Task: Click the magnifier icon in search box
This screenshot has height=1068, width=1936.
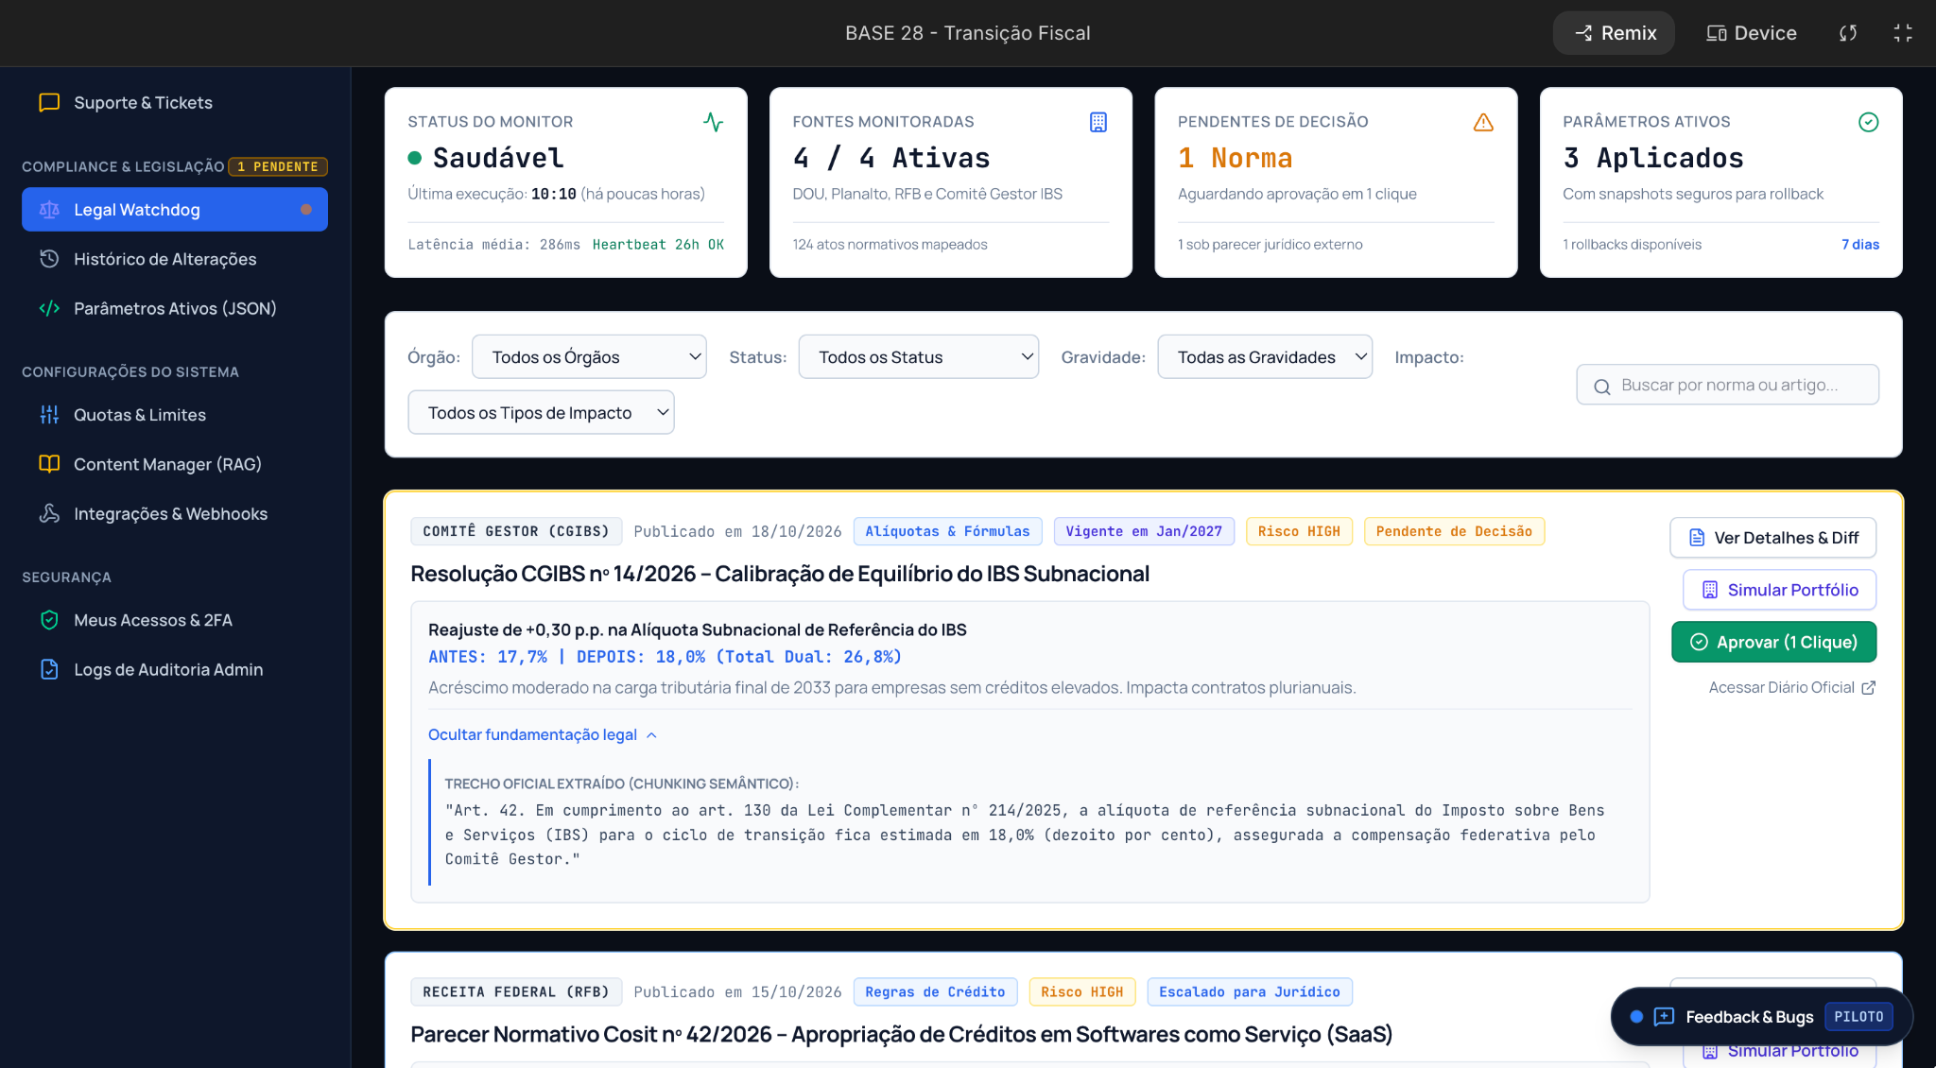Action: [1602, 386]
